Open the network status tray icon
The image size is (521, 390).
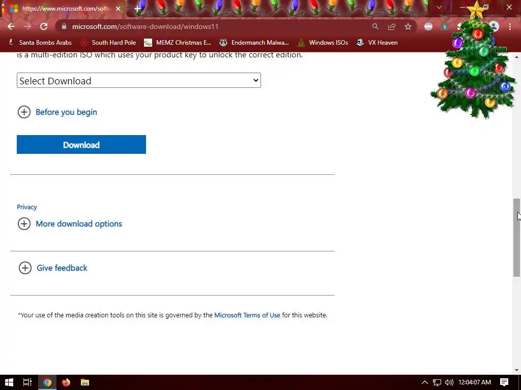click(x=437, y=382)
